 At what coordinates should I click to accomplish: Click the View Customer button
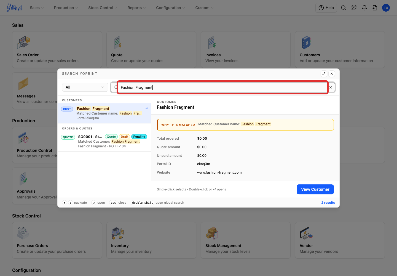tap(315, 189)
